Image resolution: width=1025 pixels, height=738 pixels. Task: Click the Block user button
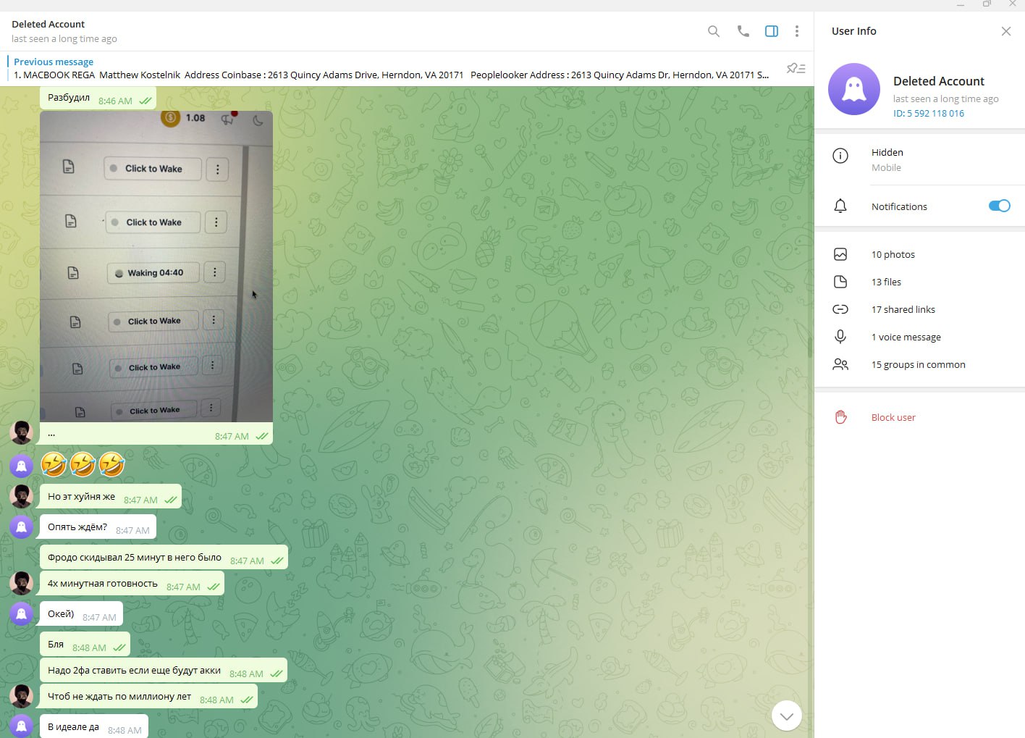pos(919,417)
